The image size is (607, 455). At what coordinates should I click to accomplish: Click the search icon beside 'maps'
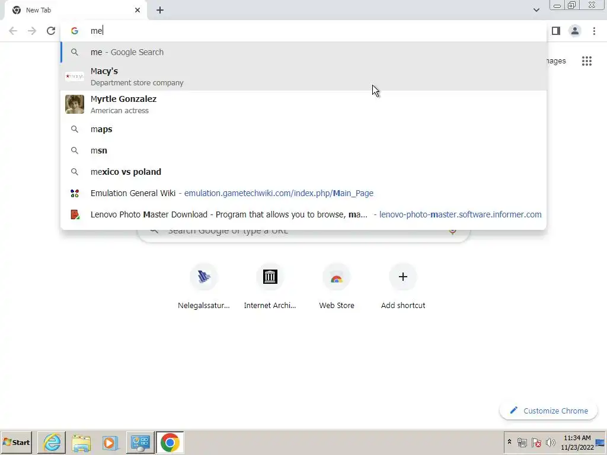(75, 129)
